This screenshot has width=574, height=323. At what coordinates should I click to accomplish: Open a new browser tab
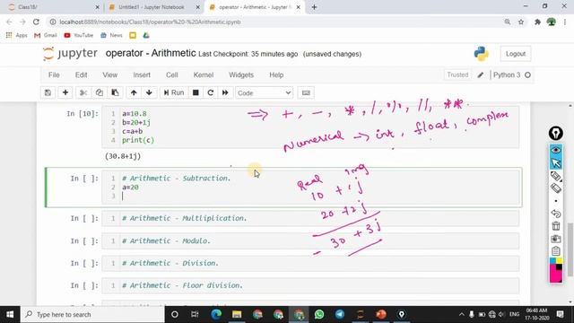tap(314, 7)
